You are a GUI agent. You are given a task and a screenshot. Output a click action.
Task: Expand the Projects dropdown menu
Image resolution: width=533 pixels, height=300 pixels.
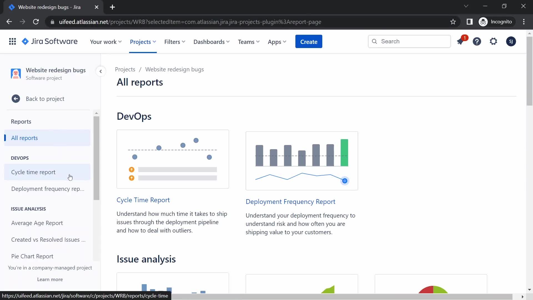click(x=143, y=41)
